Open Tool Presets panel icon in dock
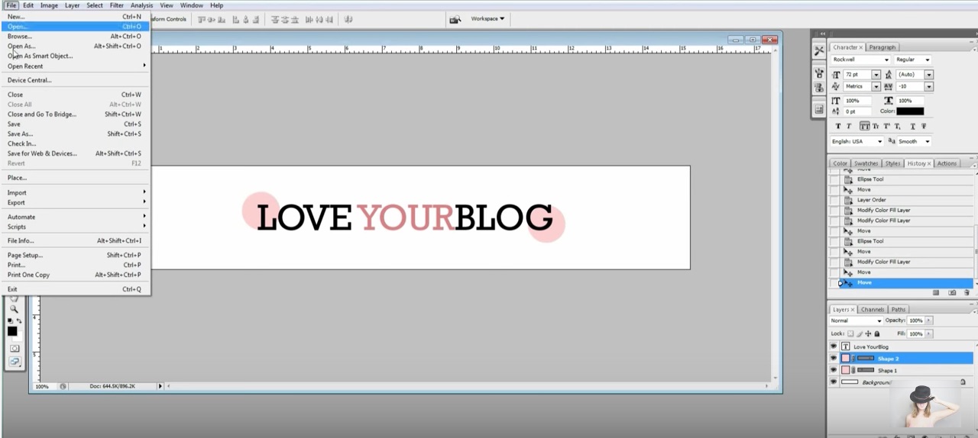 click(x=819, y=51)
